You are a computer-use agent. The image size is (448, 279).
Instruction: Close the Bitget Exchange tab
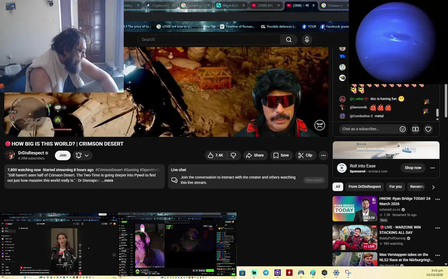pos(243,5)
